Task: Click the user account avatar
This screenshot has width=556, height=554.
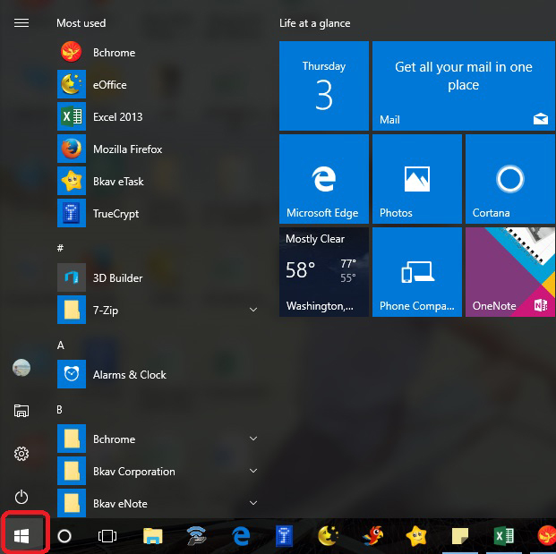Action: 21,368
